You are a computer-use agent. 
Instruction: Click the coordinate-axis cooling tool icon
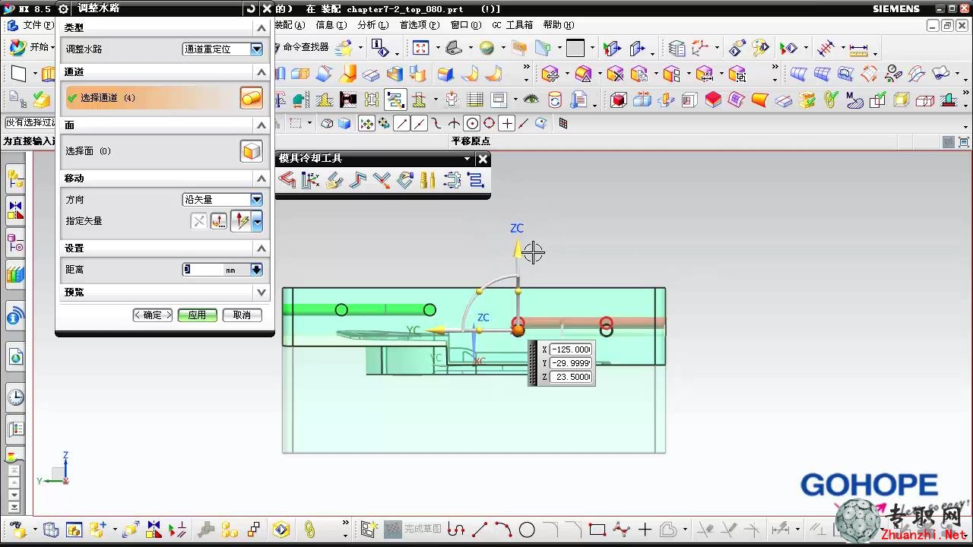pos(310,180)
